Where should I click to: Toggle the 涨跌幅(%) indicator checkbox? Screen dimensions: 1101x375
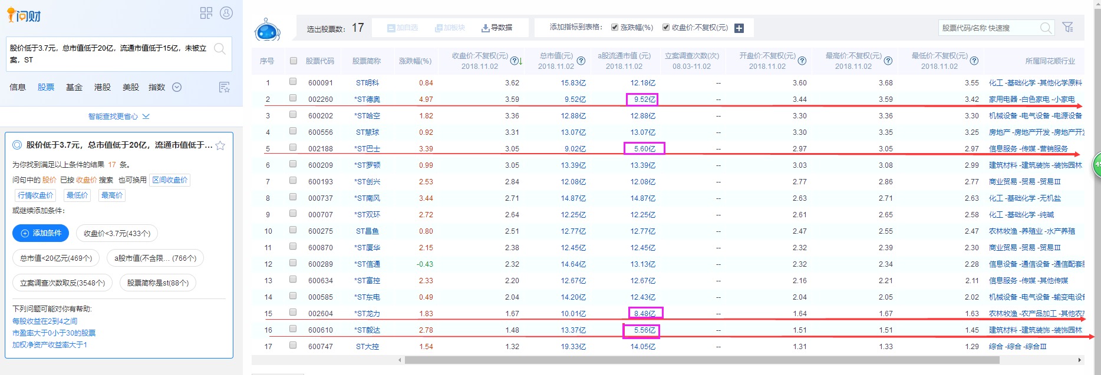click(x=615, y=27)
